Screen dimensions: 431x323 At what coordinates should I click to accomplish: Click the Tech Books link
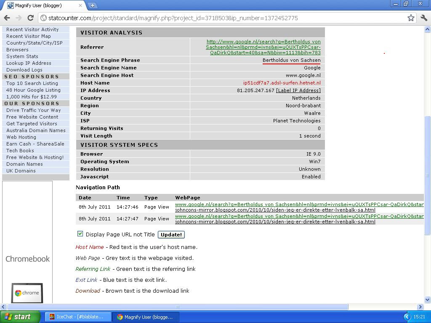click(20, 151)
